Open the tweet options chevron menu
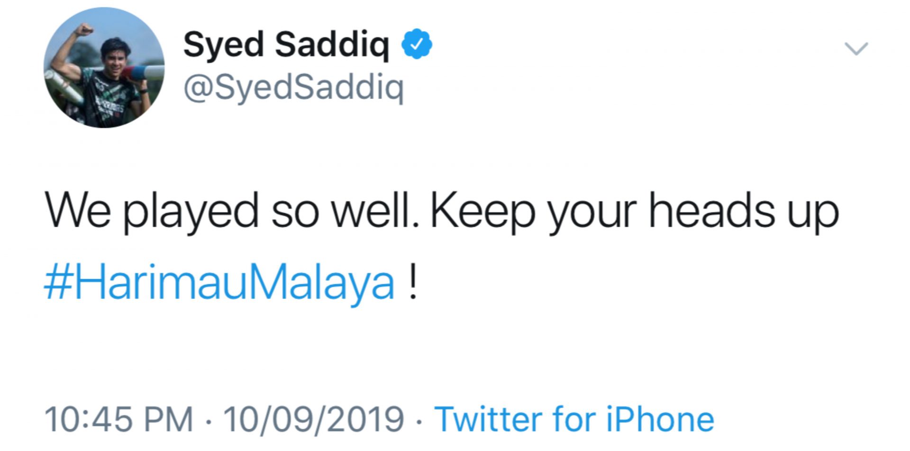Viewport: 910px width, 451px height. click(856, 48)
